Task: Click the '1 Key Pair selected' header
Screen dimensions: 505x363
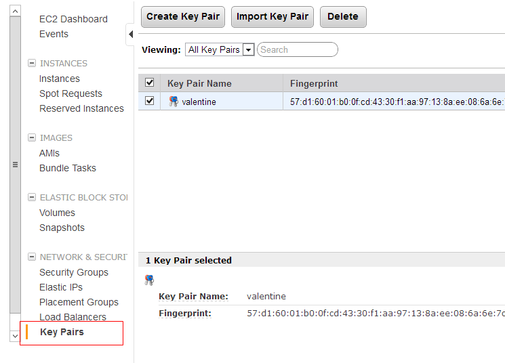Action: pos(188,260)
